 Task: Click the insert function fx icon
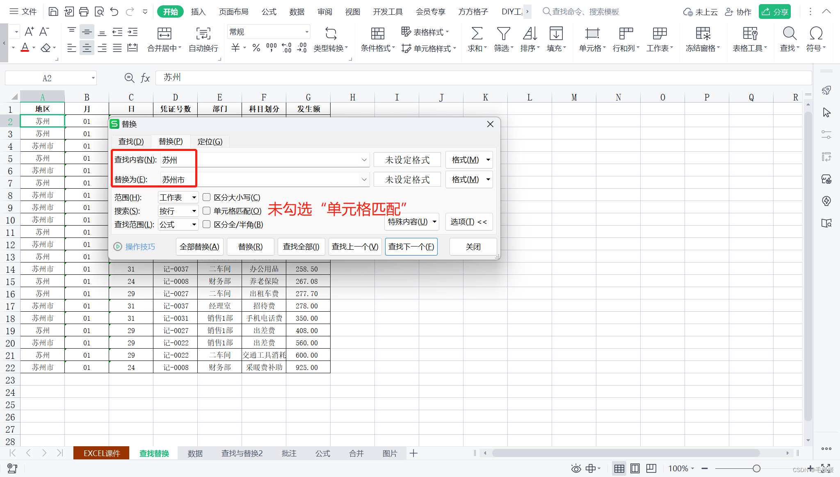pos(145,78)
